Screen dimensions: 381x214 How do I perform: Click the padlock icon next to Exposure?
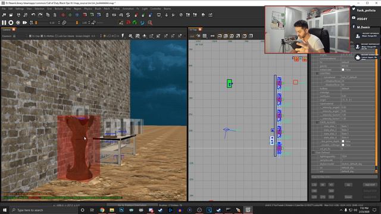click(14, 36)
